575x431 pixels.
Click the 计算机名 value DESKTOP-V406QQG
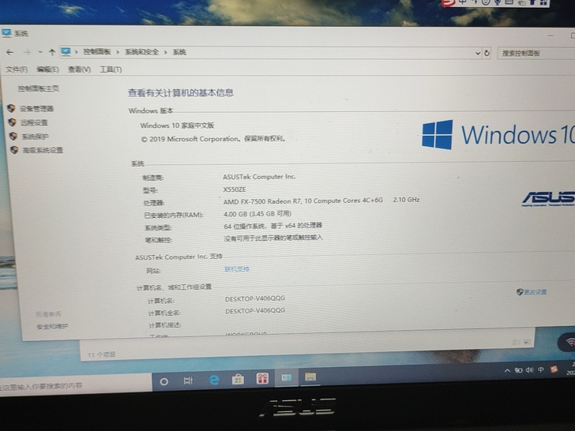pyautogui.click(x=255, y=298)
